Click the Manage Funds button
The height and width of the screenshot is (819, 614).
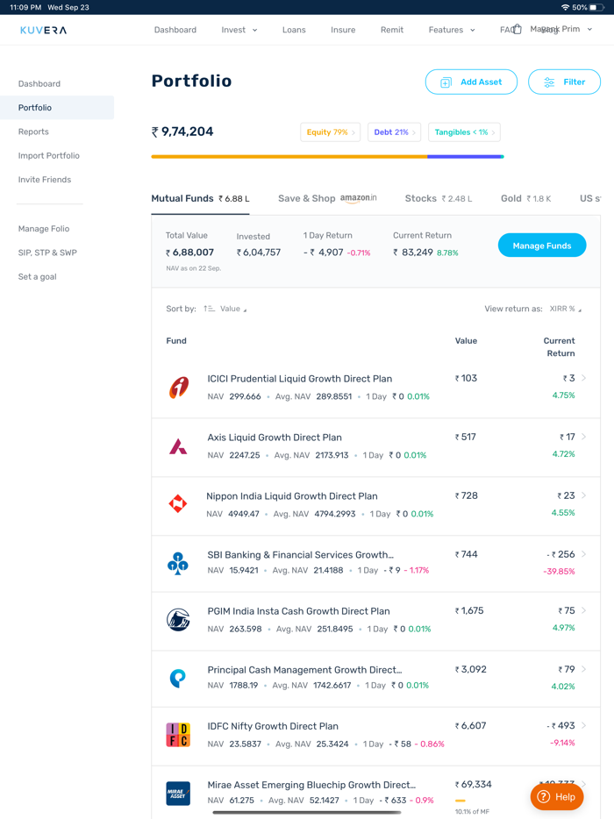pyautogui.click(x=542, y=246)
